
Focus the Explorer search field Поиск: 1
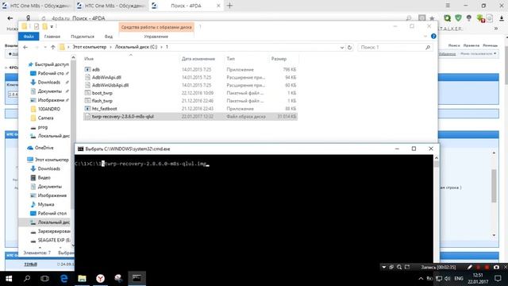[x=395, y=48]
